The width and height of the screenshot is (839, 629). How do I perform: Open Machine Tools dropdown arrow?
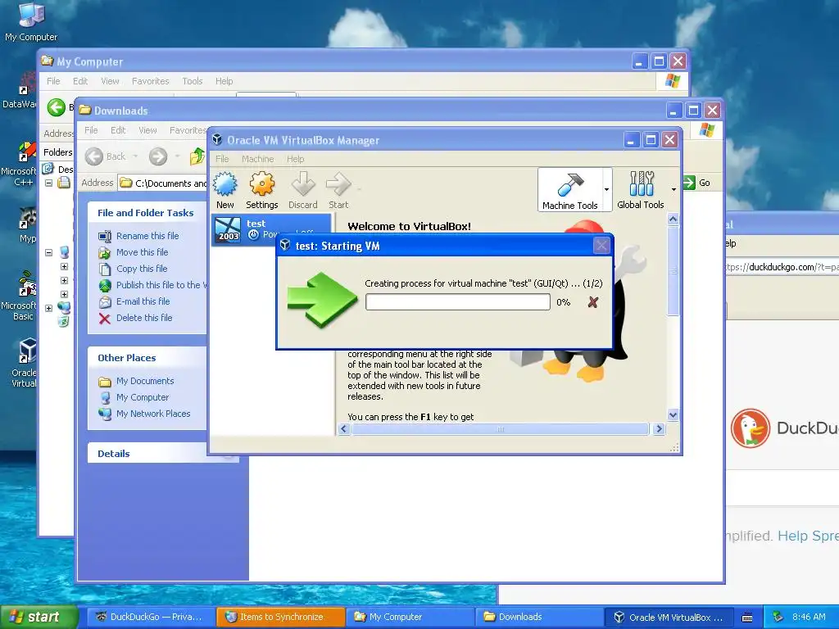pyautogui.click(x=607, y=189)
